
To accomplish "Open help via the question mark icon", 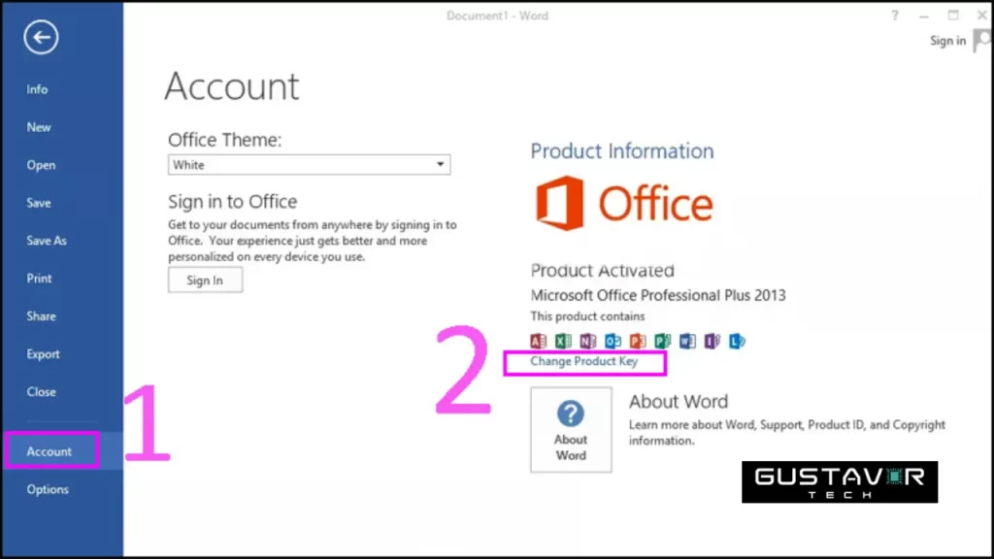I will point(894,16).
